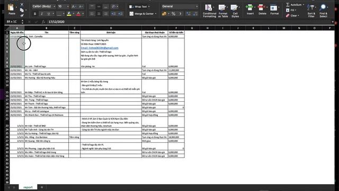This screenshot has height=191, width=339.
Task: Increase decimal places
Action: 189,14
